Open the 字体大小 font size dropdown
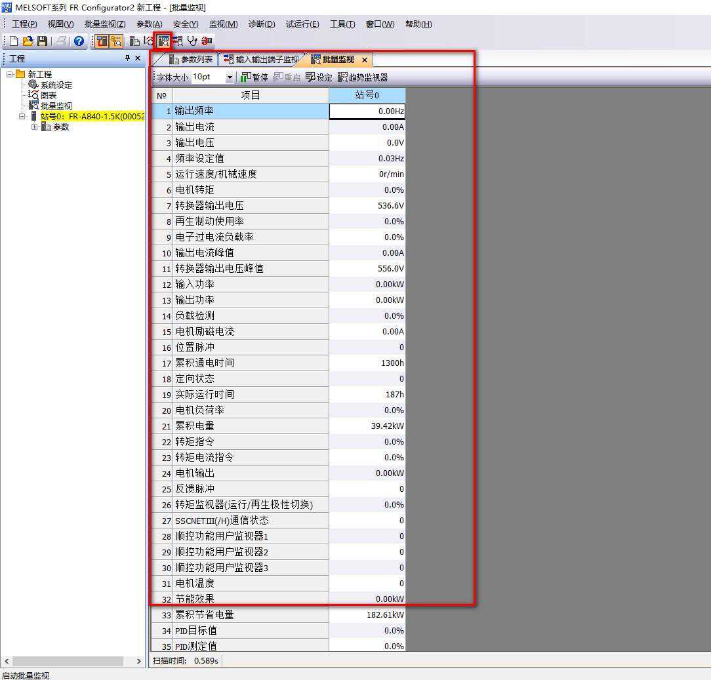 click(230, 77)
